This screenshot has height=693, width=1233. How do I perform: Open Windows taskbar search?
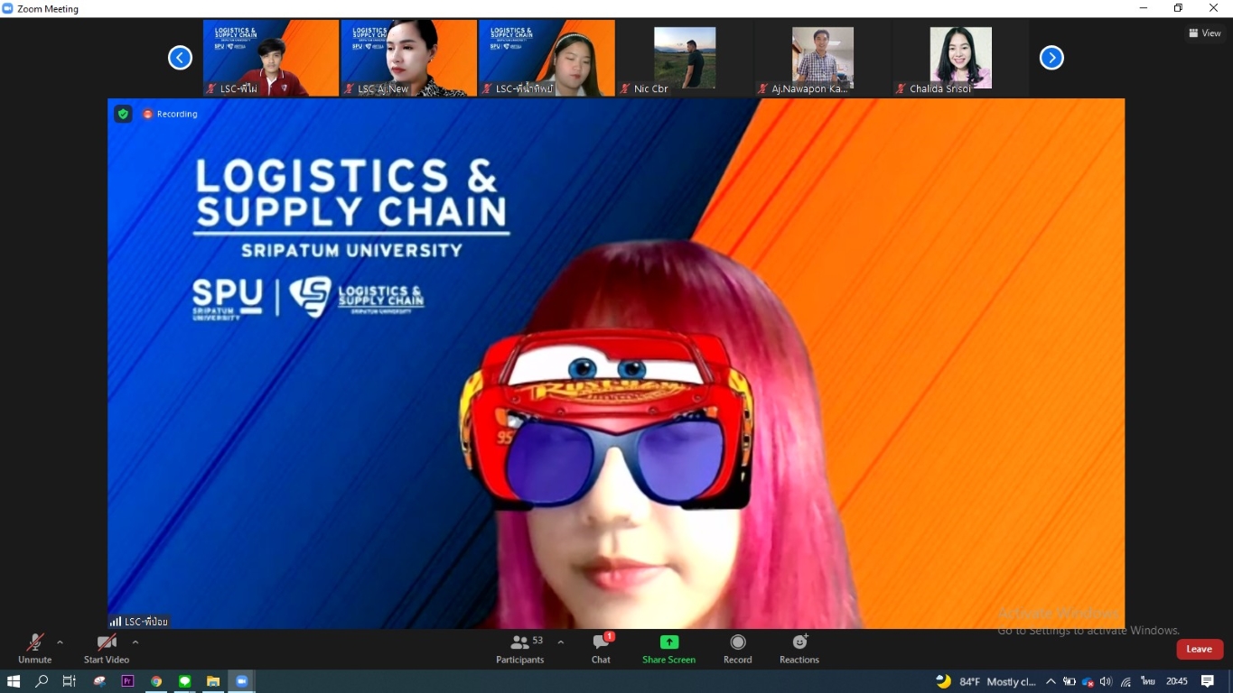coord(42,681)
